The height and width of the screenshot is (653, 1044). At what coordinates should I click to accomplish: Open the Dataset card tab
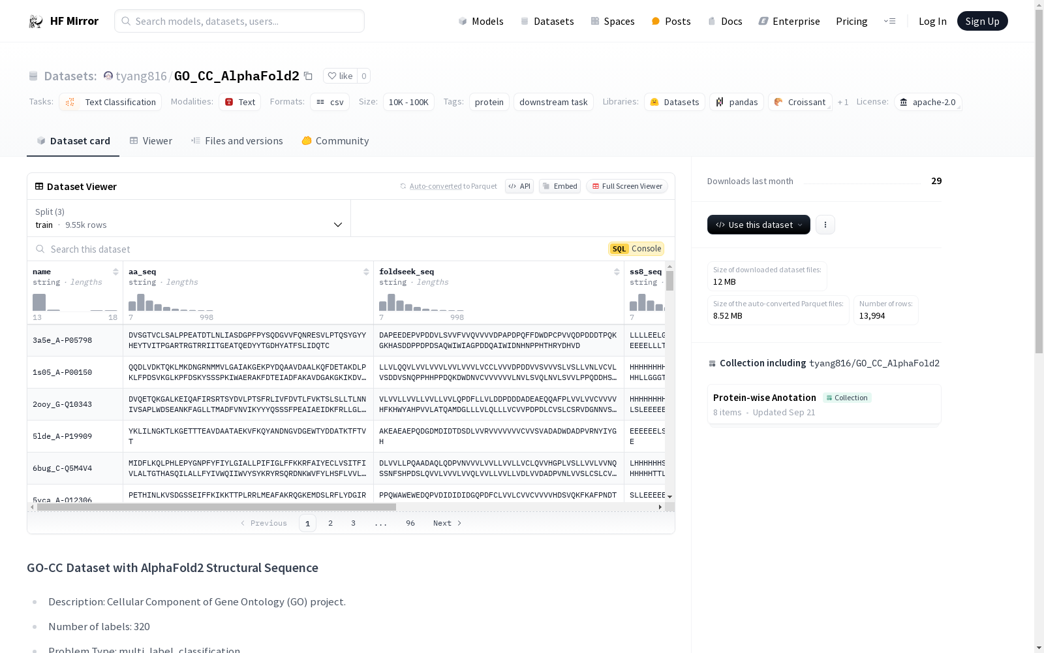(x=73, y=141)
